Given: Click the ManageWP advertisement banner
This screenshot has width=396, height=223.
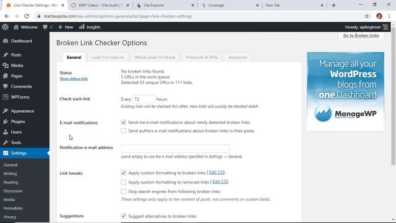Looking at the screenshot, I should [345, 91].
